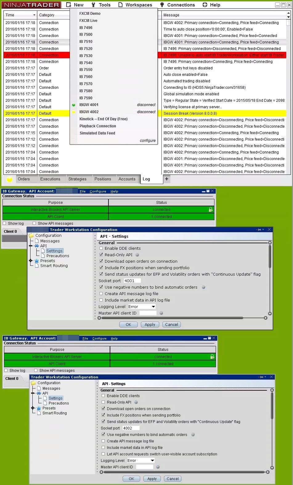Enable DDE clients in port 4001 settings
Screen dimensions: 293x485
click(101, 249)
